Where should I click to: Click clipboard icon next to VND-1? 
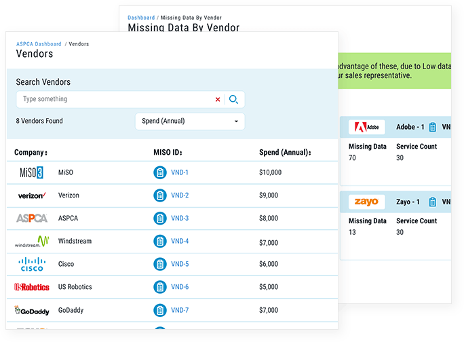tap(160, 172)
